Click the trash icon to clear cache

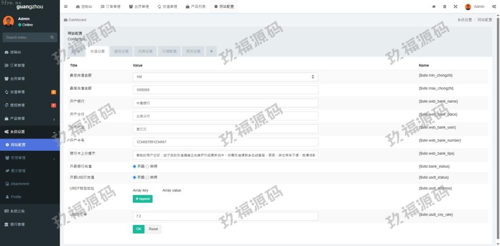(x=444, y=6)
